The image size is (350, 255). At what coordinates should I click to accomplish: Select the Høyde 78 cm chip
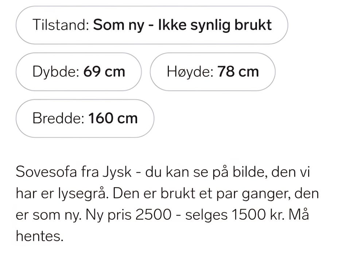(x=213, y=72)
